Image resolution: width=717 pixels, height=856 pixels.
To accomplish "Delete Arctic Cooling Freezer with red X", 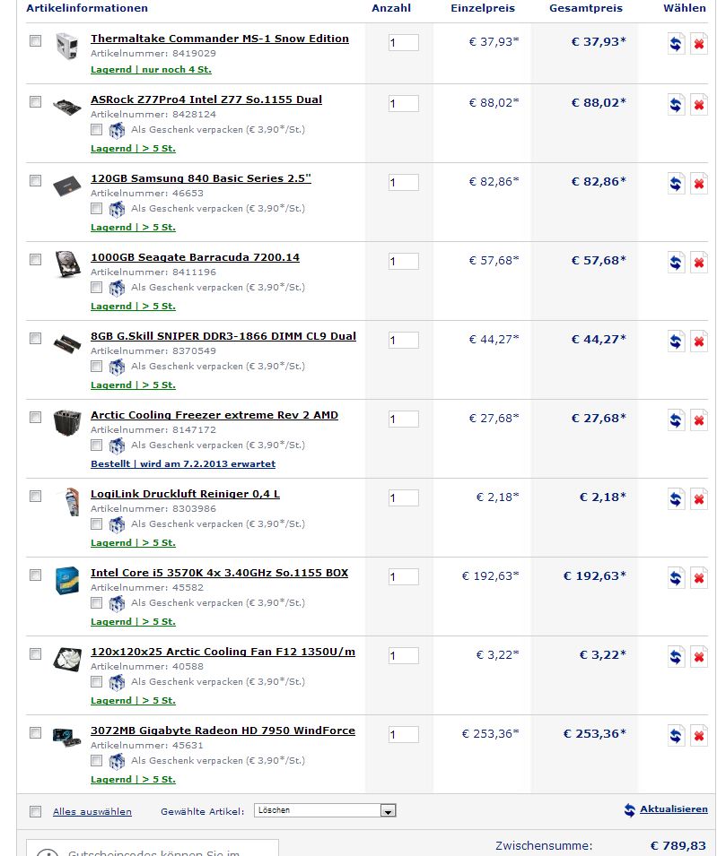I will [x=699, y=420].
